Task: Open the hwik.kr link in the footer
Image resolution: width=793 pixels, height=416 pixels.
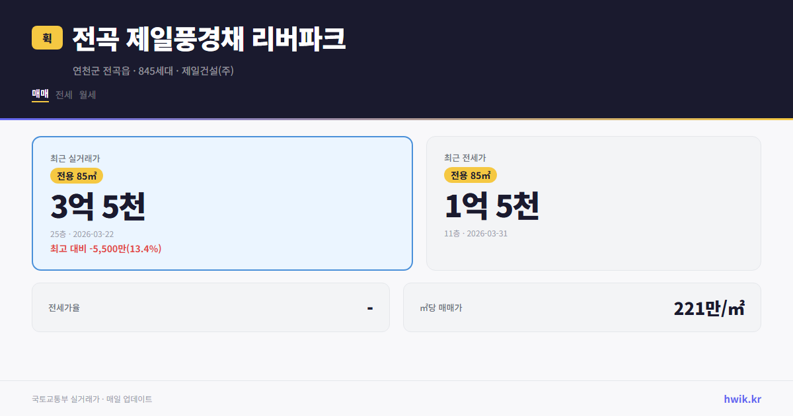Action: point(741,399)
